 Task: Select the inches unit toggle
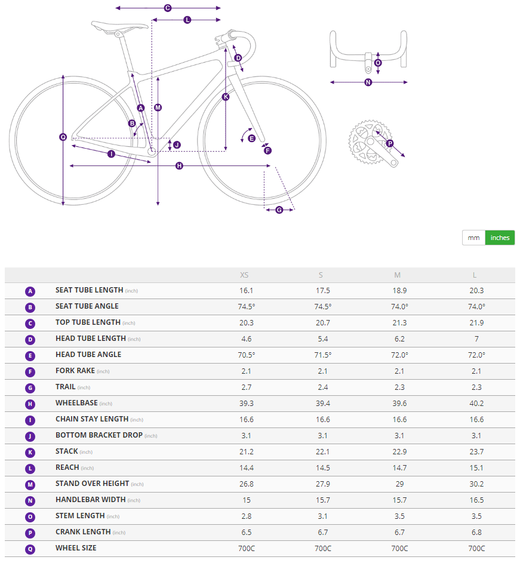point(500,238)
